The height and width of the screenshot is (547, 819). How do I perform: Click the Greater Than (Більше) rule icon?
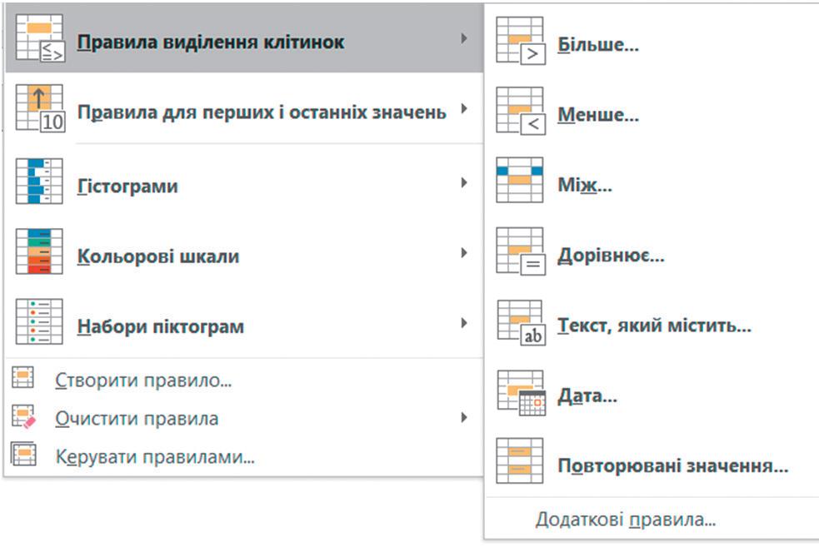(x=520, y=42)
